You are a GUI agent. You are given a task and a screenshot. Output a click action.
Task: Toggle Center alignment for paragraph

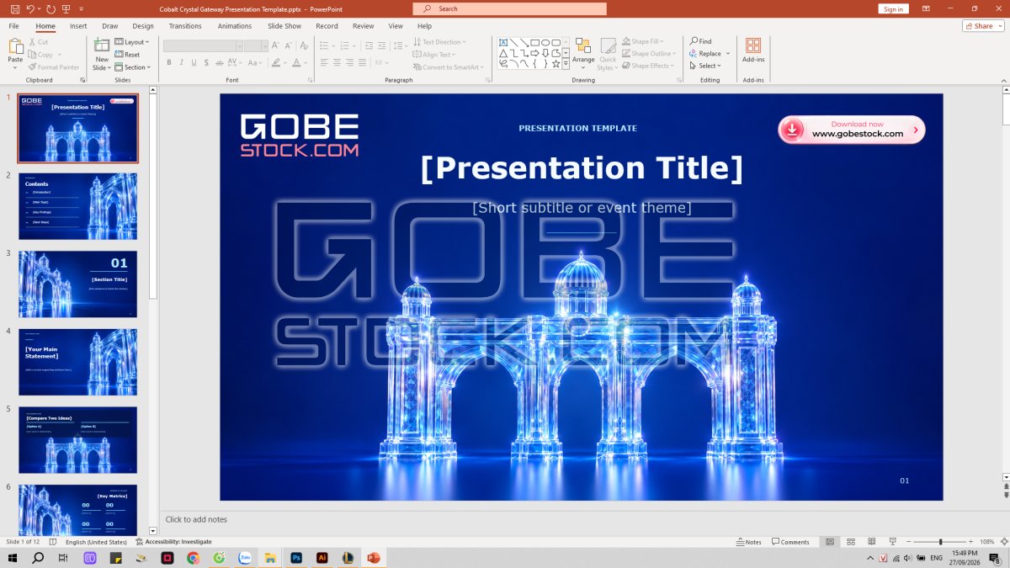[x=337, y=62]
